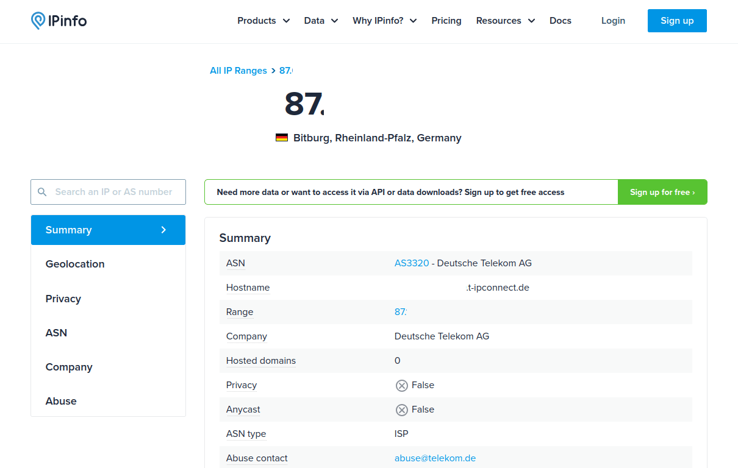738x468 pixels.
Task: Click the Anycast False X icon
Action: point(401,409)
